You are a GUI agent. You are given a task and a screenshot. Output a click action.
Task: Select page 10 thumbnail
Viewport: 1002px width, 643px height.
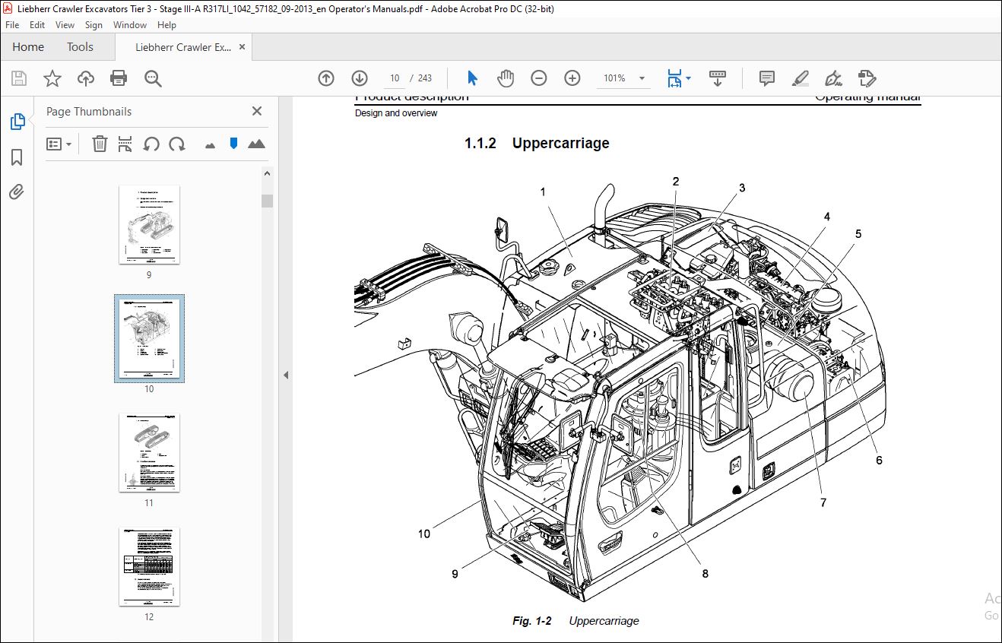(x=149, y=339)
